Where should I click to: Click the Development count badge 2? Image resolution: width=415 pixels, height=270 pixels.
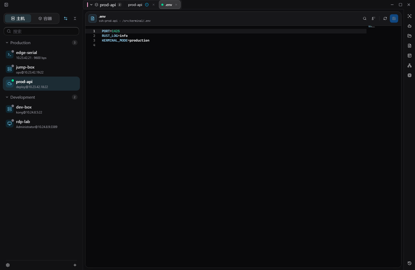(75, 97)
